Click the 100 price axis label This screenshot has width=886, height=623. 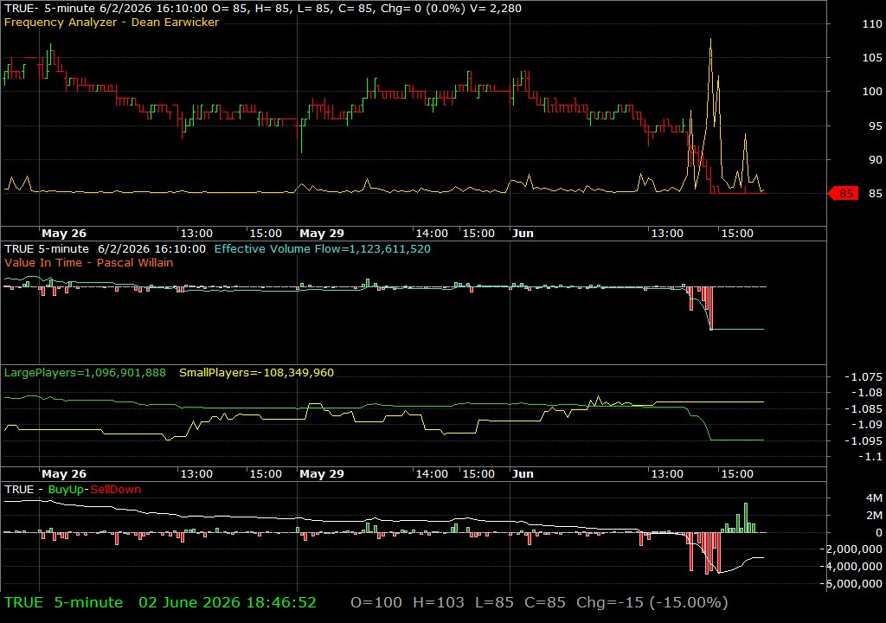872,91
